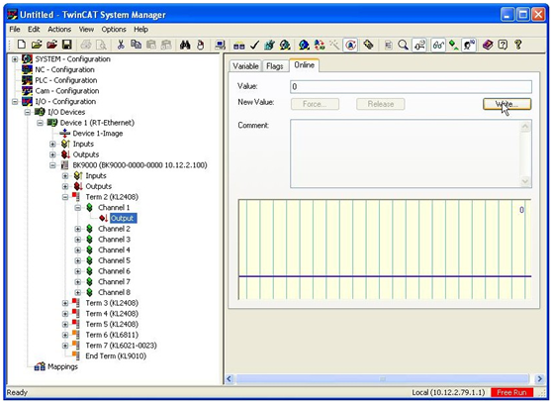This screenshot has height=403, width=552.
Task: Click the Free Run status indicator
Action: [511, 392]
